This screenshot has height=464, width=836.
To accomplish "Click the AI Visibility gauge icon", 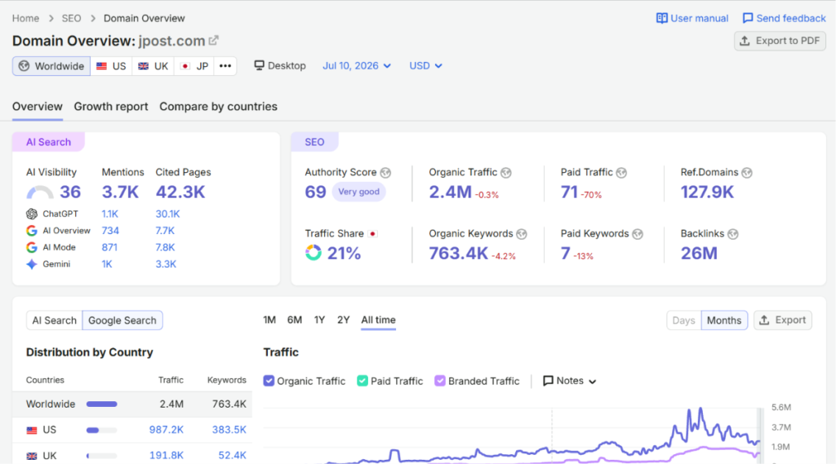I will tap(40, 192).
